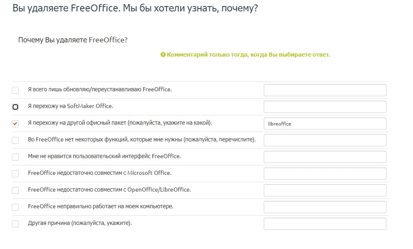The width and height of the screenshot is (413, 249).
Task: Click the label 'Другая причина (пожалуйста, укажите).'
Action: coord(80,223)
